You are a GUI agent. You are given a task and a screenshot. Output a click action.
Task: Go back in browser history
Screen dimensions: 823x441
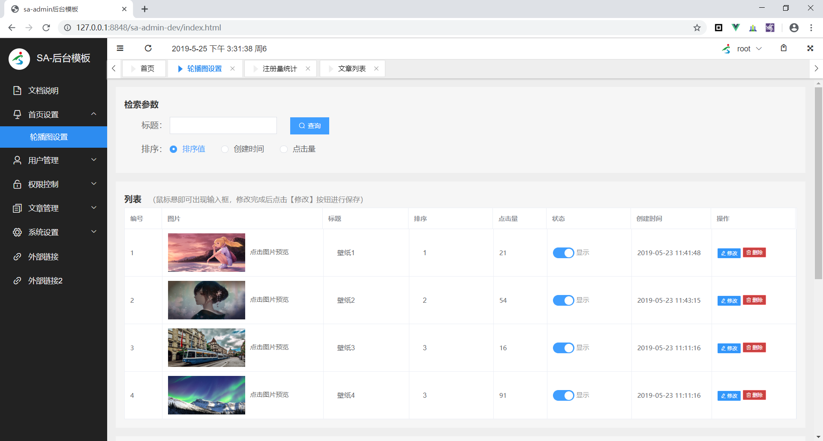(12, 28)
